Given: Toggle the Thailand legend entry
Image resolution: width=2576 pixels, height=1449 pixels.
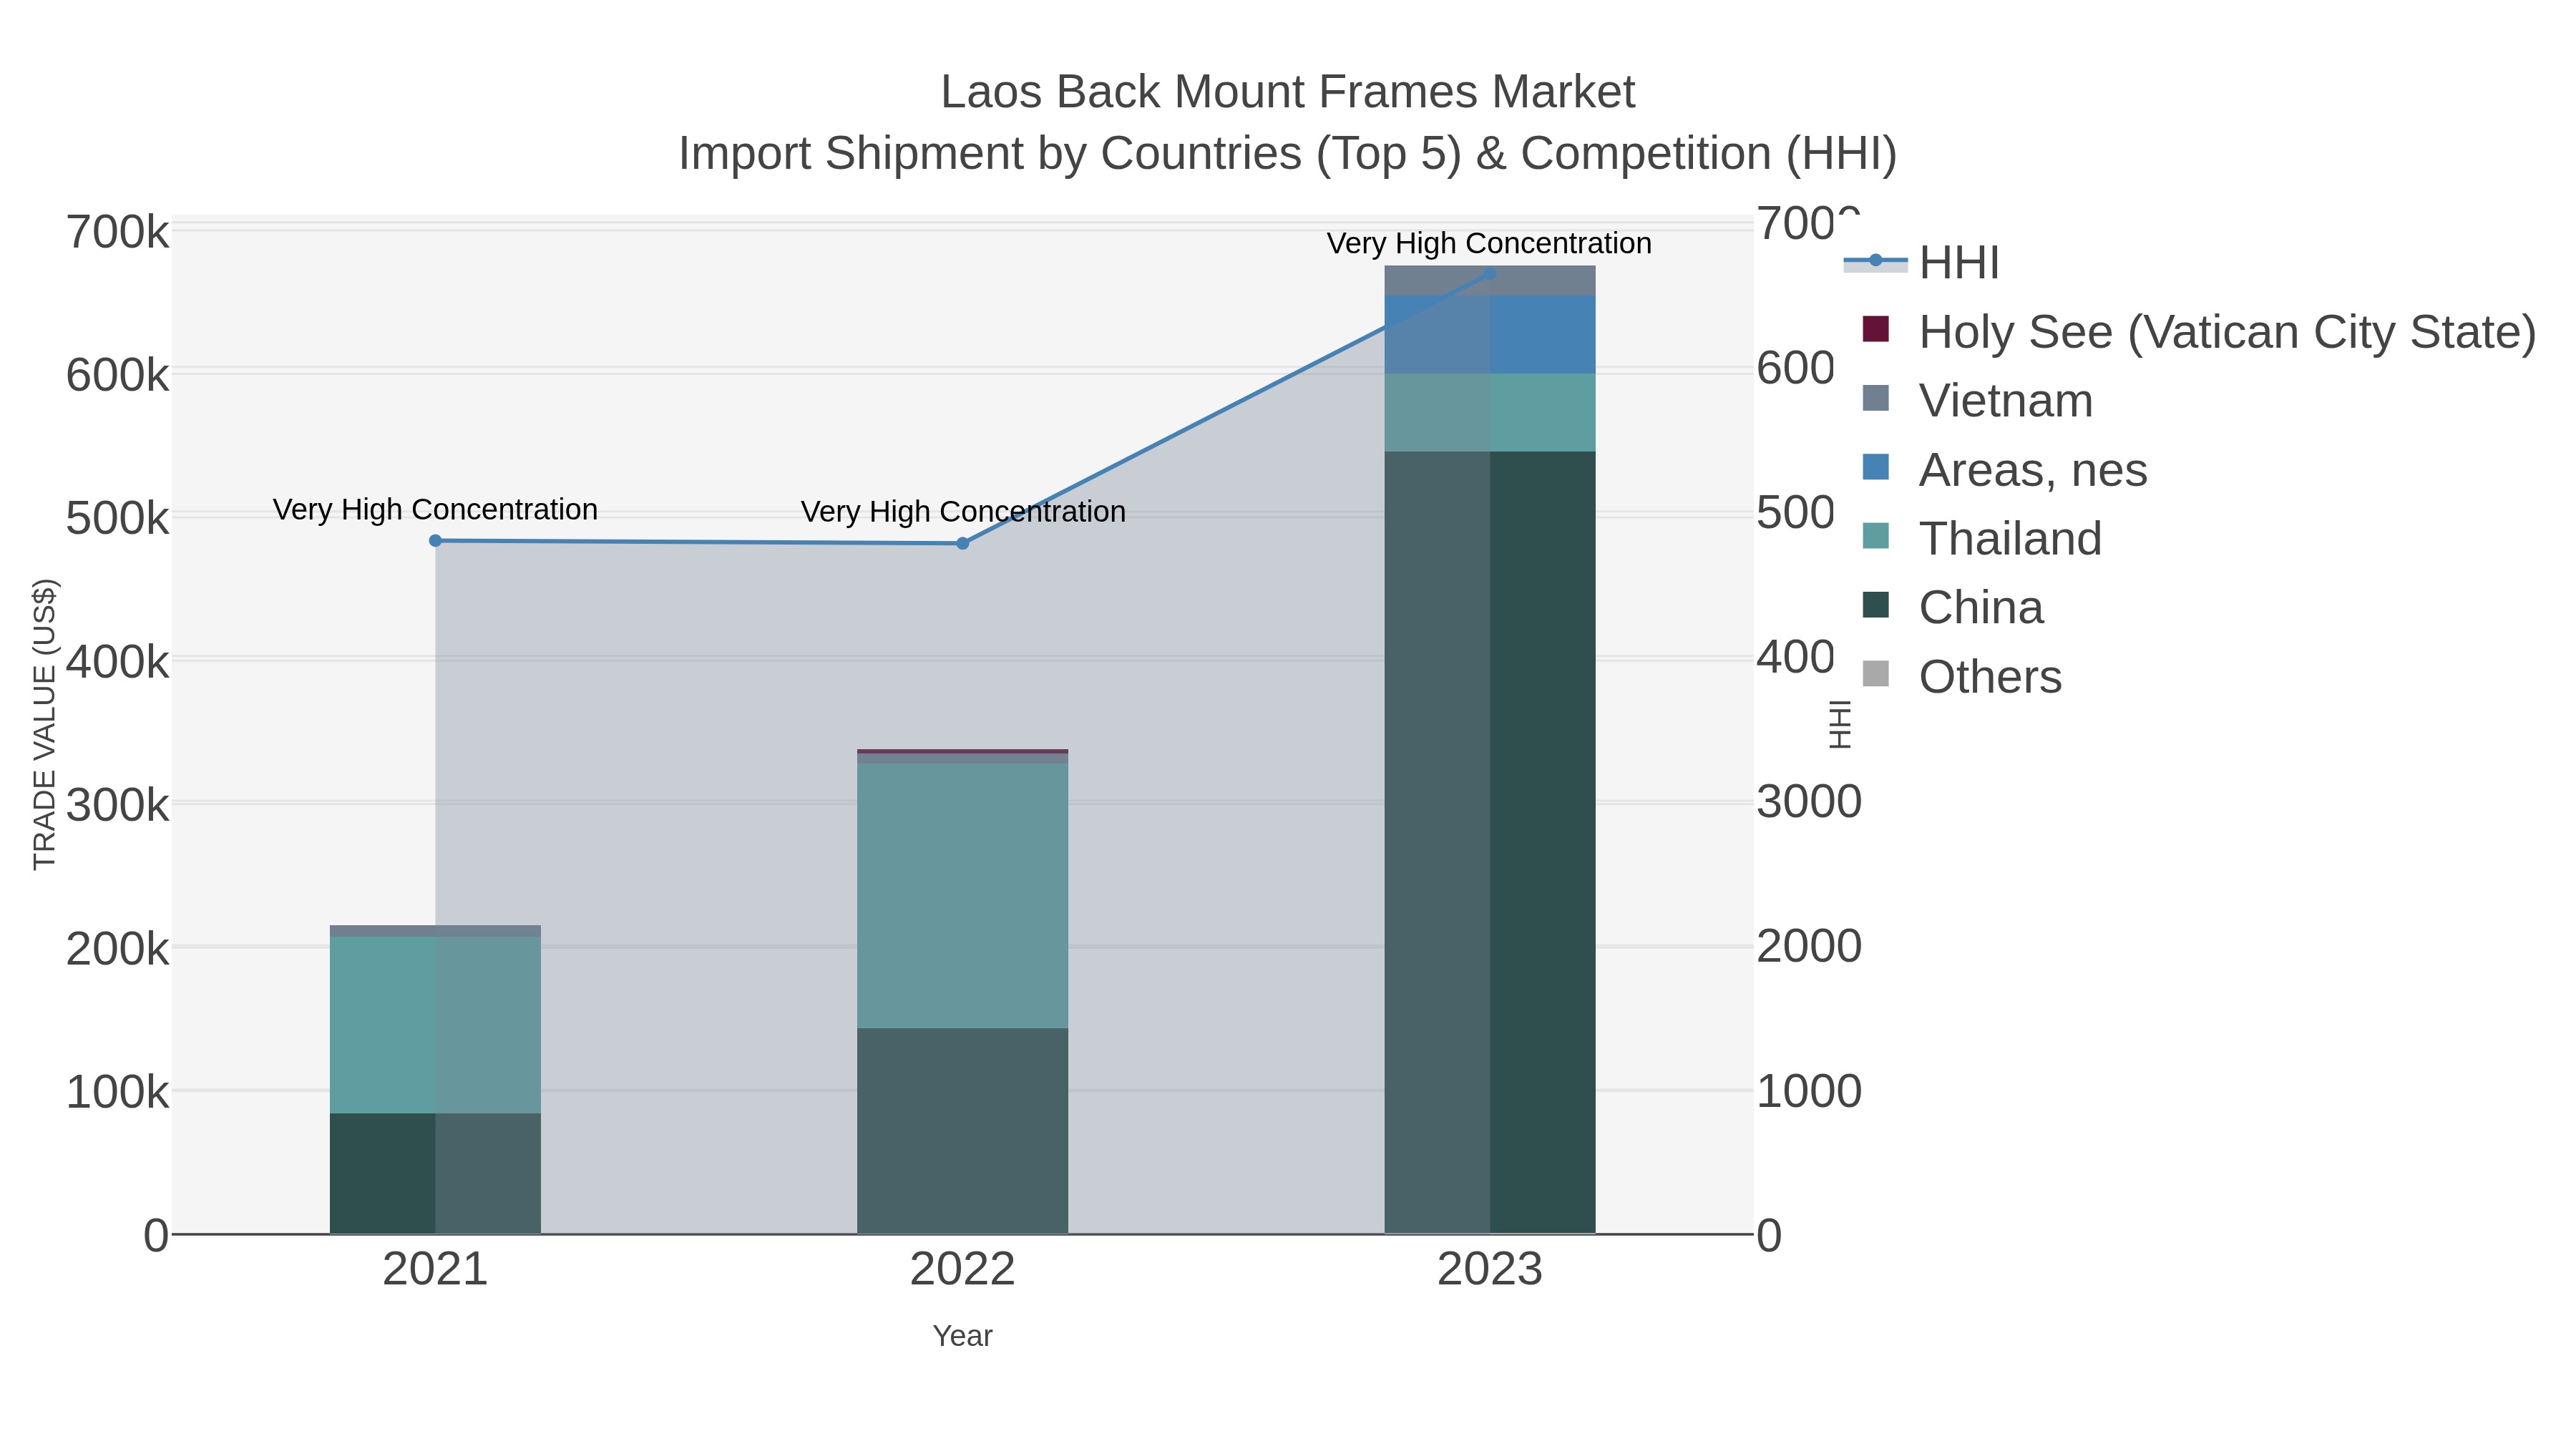Looking at the screenshot, I should pos(1981,538).
